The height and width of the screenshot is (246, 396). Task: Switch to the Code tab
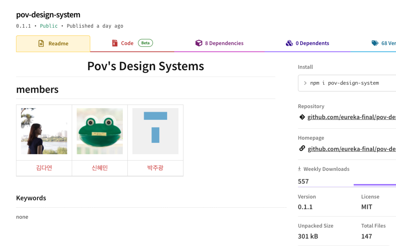click(x=132, y=43)
